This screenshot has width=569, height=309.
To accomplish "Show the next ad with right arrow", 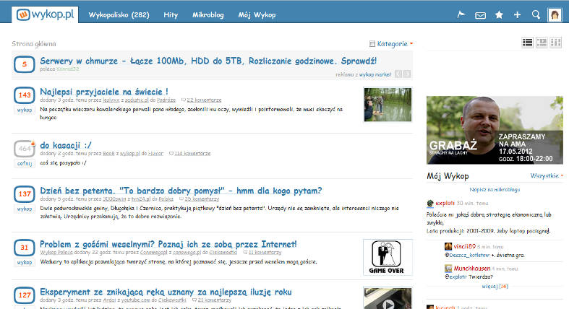I will [407, 74].
